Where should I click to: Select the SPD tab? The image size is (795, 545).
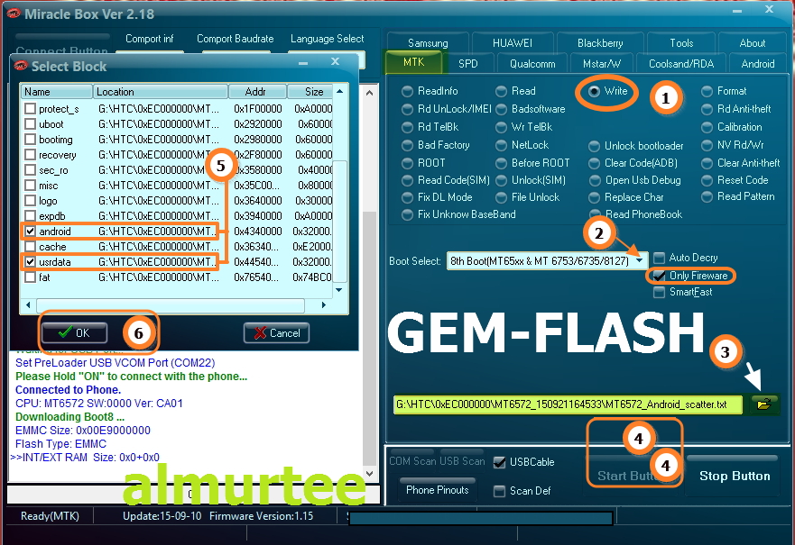pyautogui.click(x=468, y=64)
